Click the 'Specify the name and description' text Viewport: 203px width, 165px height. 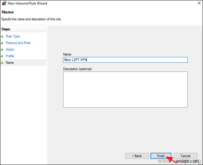tap(31, 19)
